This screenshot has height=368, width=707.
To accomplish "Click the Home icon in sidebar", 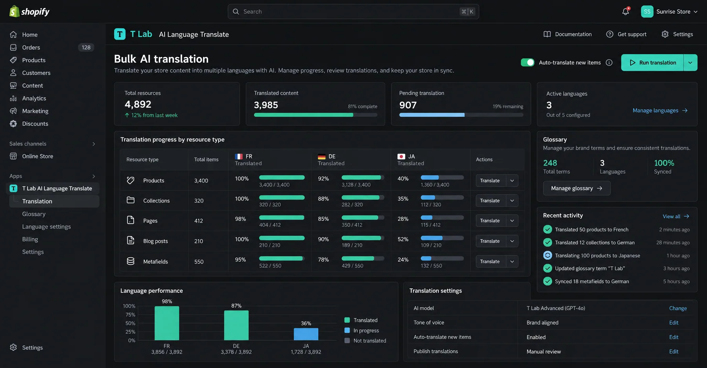I will point(13,35).
